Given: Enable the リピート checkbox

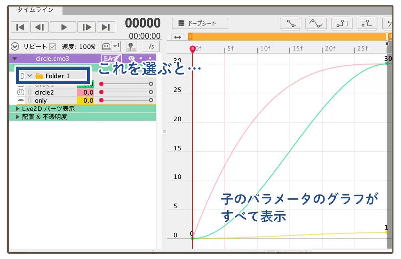Looking at the screenshot, I should 52,46.
